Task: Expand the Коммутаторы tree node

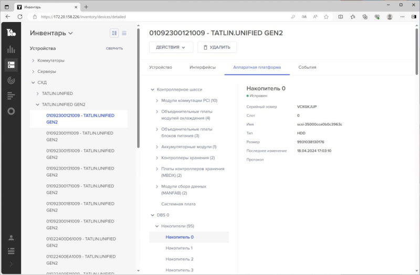Action: pyautogui.click(x=33, y=60)
